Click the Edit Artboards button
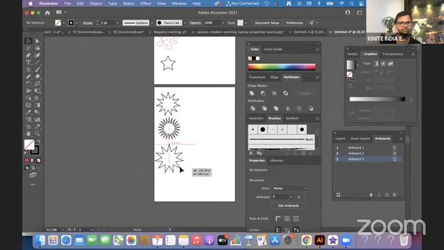 [289, 206]
